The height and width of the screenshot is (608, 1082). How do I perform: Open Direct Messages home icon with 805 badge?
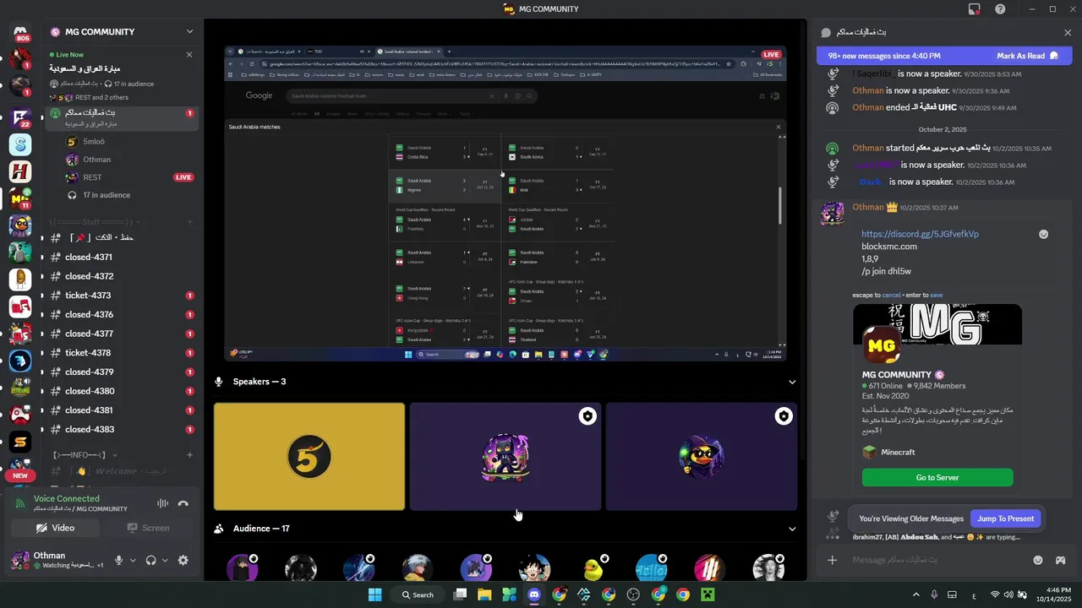(x=20, y=32)
